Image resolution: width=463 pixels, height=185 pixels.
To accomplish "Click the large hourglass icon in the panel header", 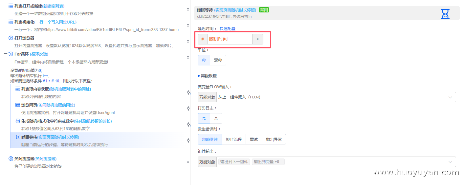I will pos(445,14).
